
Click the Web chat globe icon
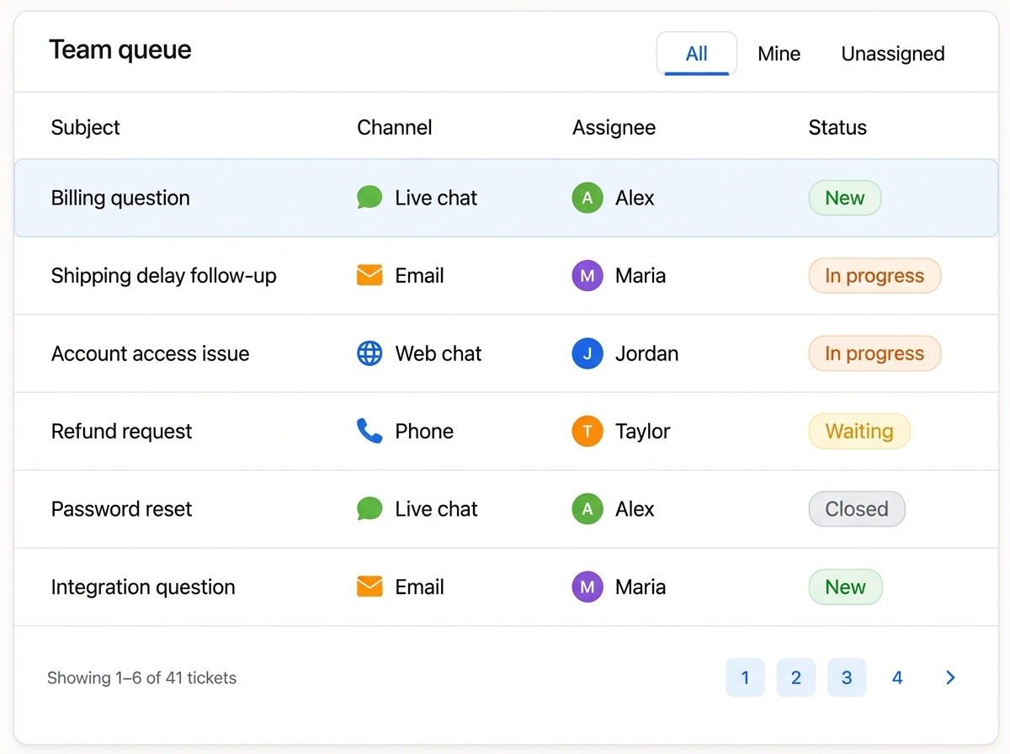(x=369, y=353)
